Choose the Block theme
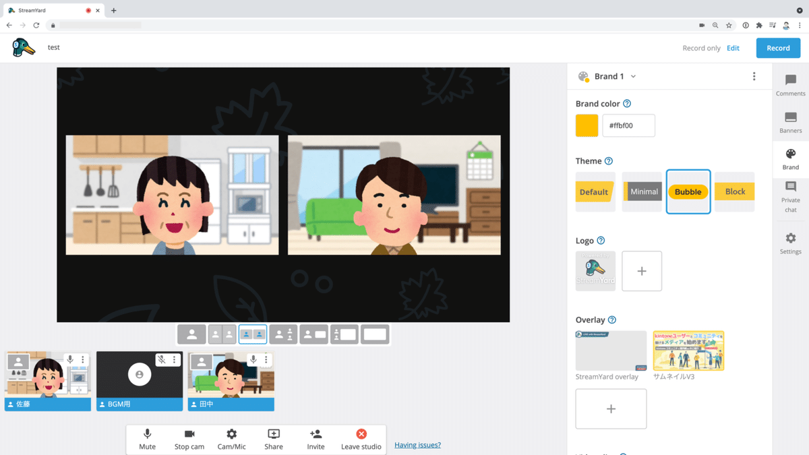Screen dimensions: 809x455 pos(735,192)
